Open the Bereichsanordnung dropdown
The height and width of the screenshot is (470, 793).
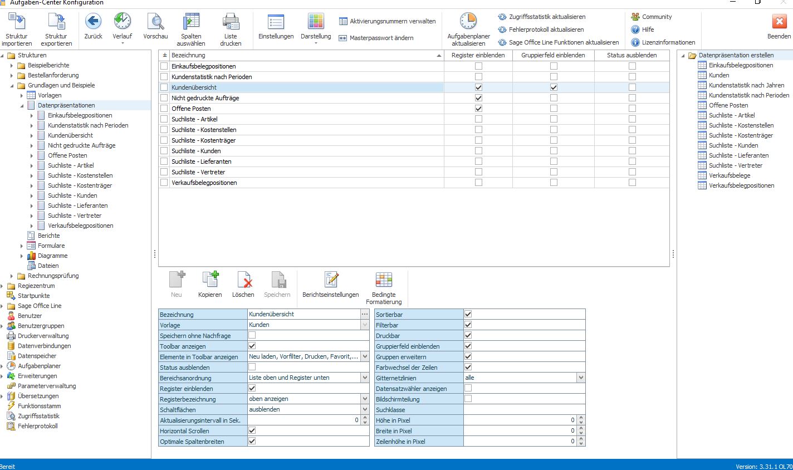[x=365, y=378]
